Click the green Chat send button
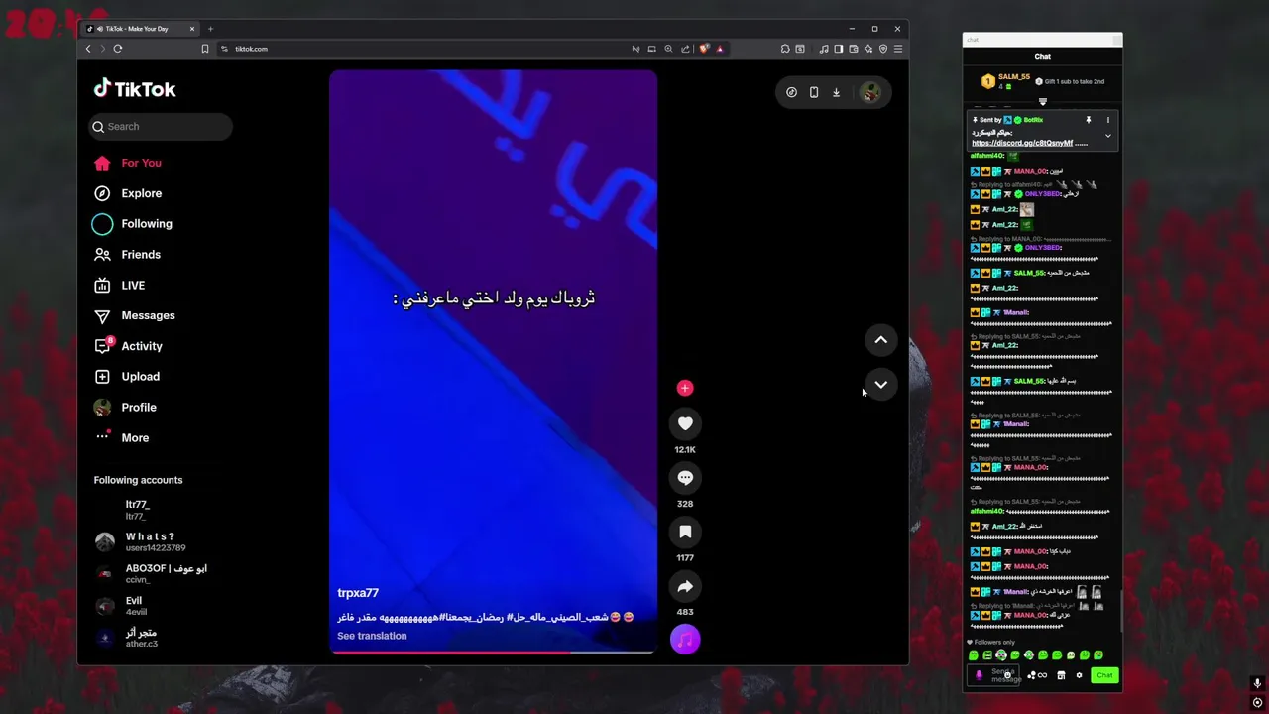1269x714 pixels. [x=1104, y=675]
